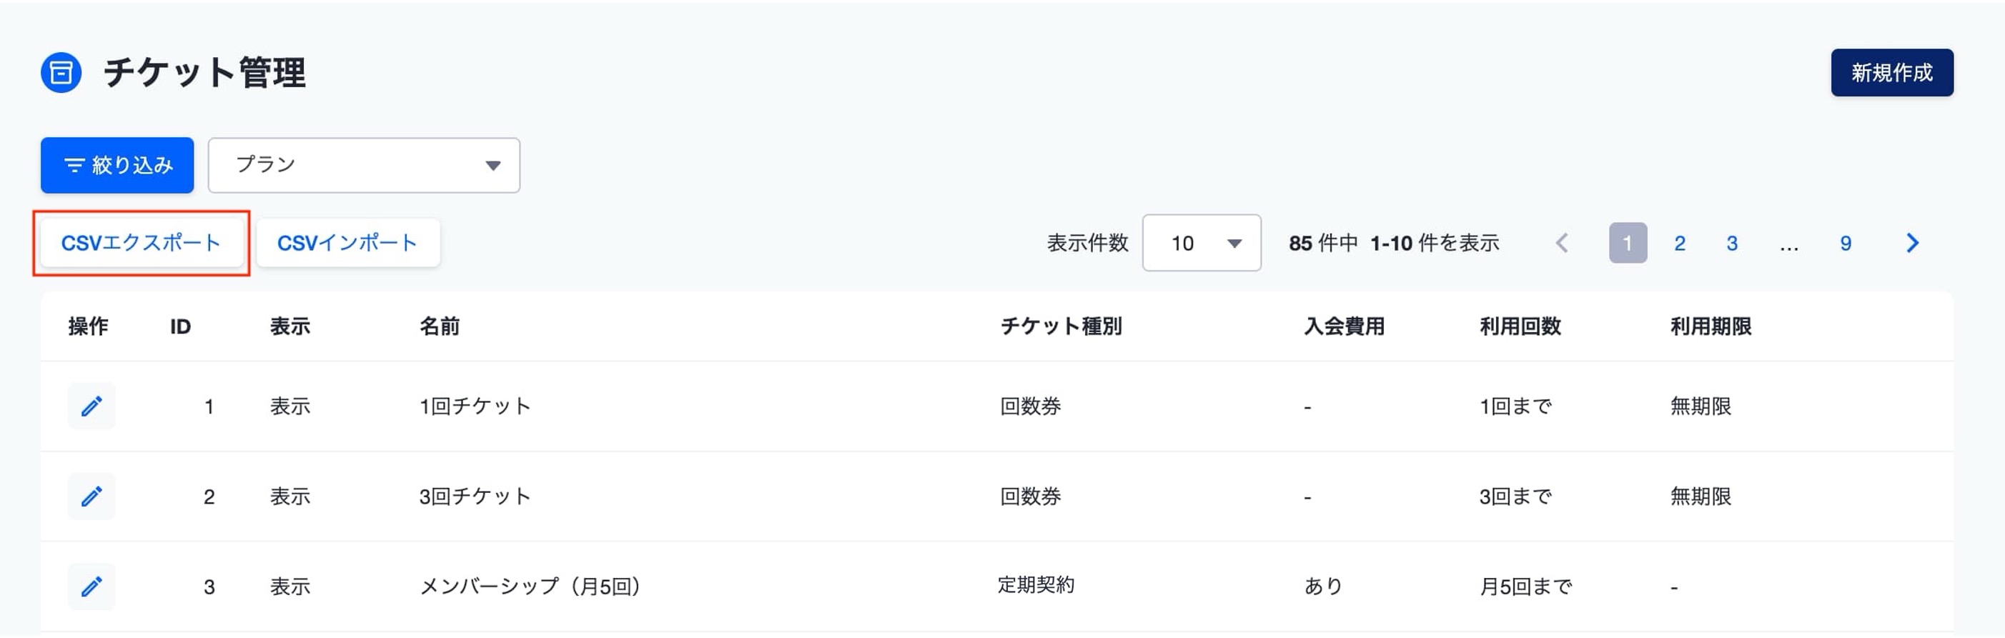Viewport: 2005px width, 638px height.
Task: Click the チケット種別 column header
Action: tap(1061, 327)
